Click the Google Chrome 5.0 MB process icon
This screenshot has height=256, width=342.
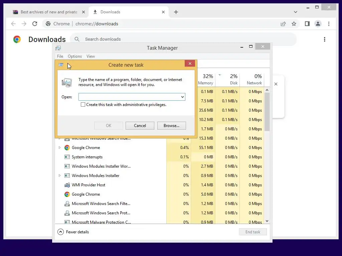(x=67, y=194)
